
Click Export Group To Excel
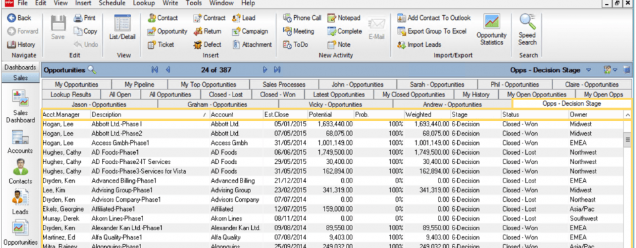432,31
